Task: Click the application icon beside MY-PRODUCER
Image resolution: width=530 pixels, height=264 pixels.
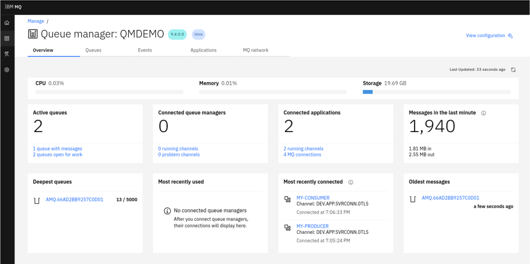Action: tap(288, 228)
